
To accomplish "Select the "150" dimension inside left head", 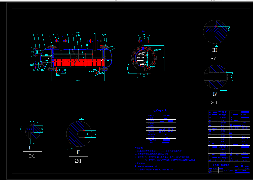I will 47,55.
